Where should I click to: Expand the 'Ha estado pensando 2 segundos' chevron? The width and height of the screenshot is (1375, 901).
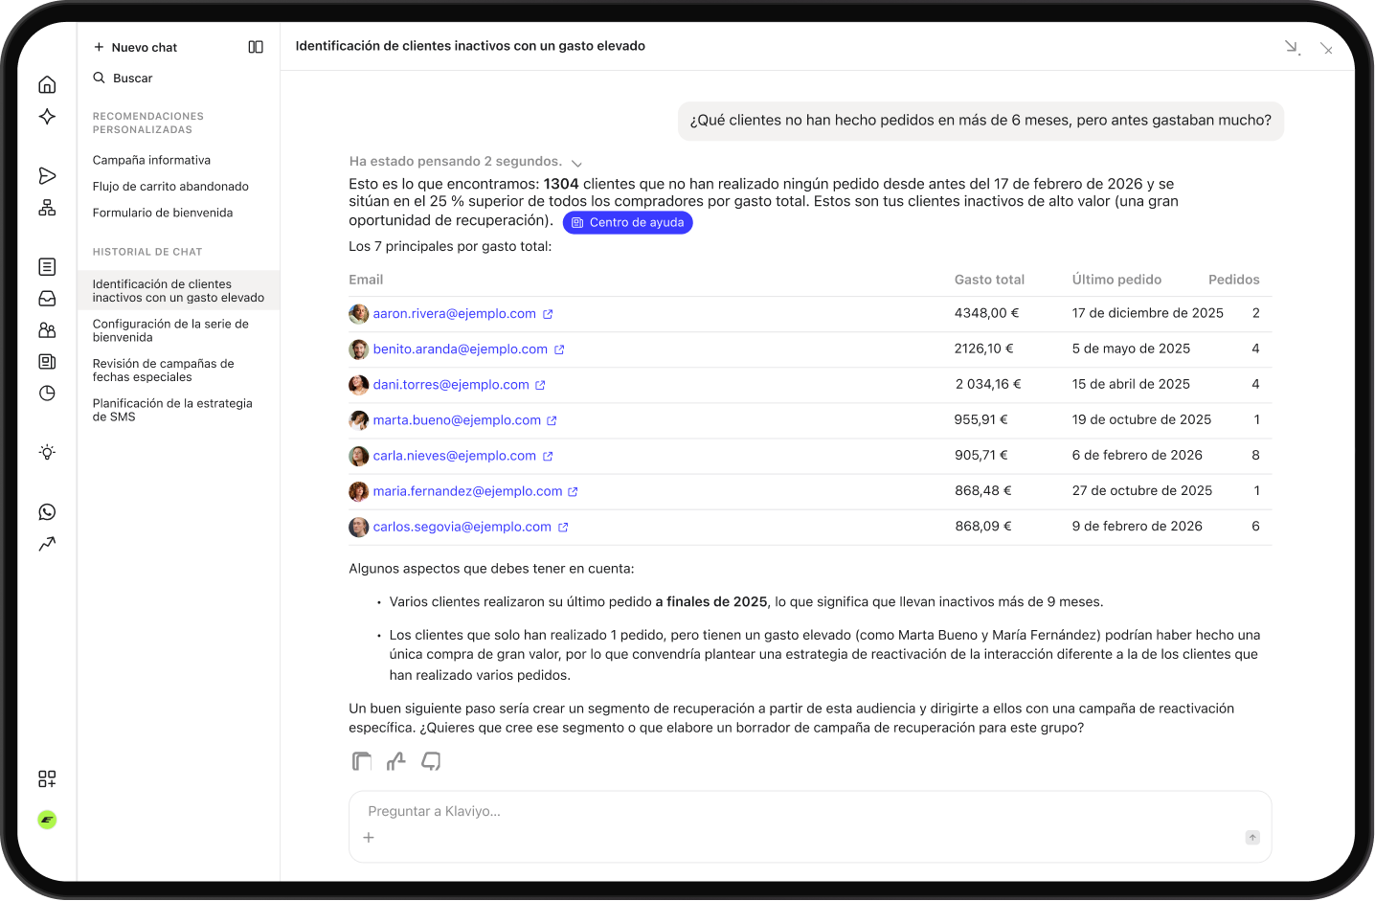click(x=576, y=163)
